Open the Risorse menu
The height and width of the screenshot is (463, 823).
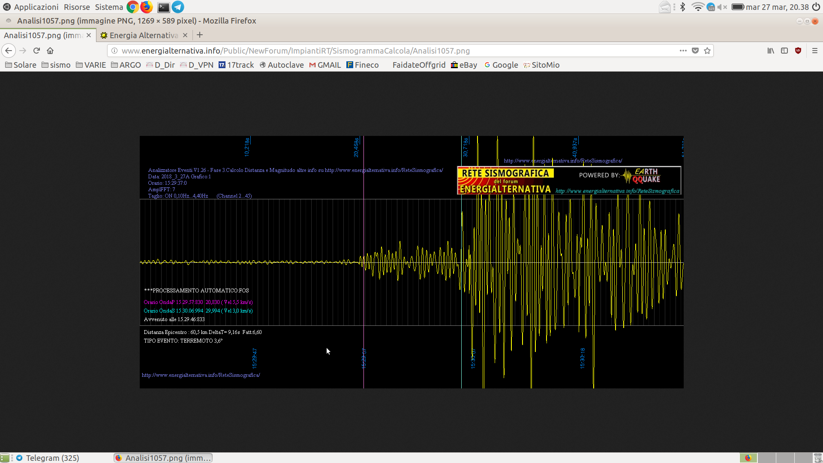[77, 7]
